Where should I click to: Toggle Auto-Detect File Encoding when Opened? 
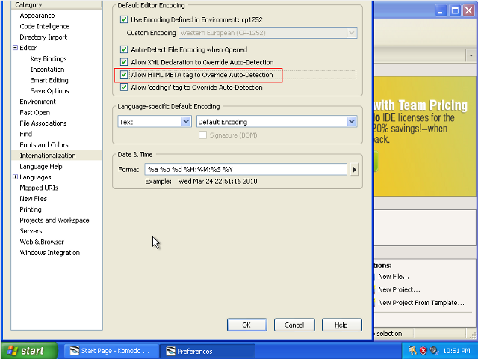[x=124, y=49]
